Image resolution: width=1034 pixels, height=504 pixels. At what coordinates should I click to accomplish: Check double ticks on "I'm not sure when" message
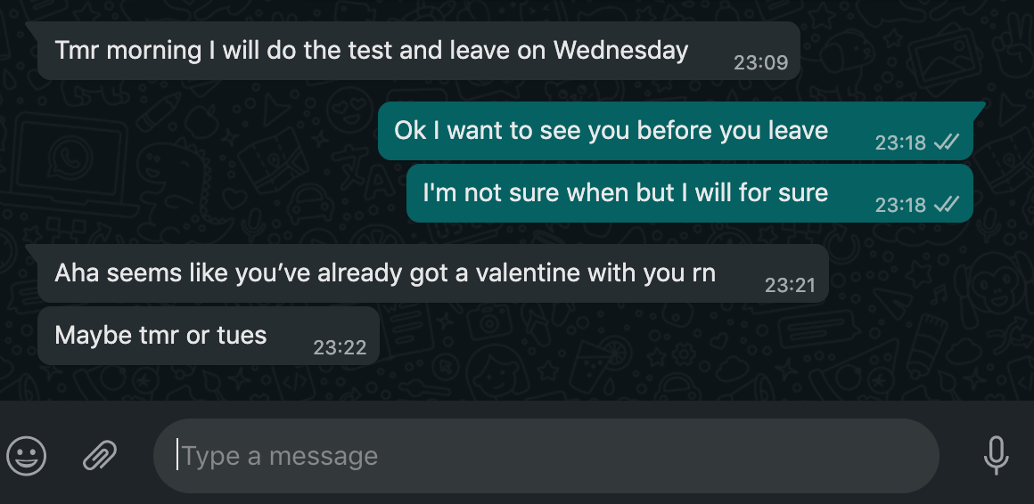coord(947,204)
